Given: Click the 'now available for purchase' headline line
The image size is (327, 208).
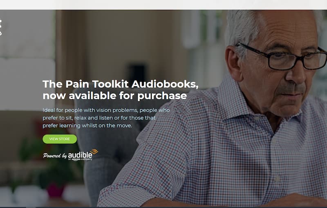Looking at the screenshot, I should click(115, 96).
